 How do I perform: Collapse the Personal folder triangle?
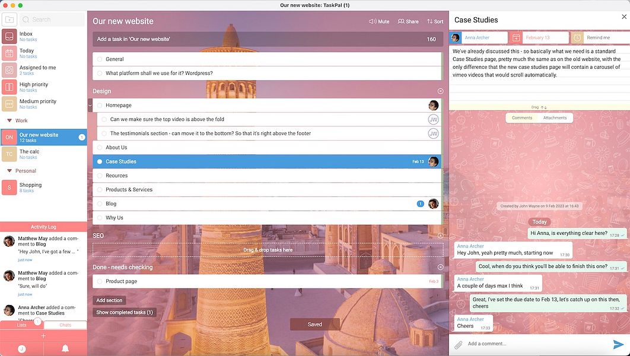click(9, 171)
